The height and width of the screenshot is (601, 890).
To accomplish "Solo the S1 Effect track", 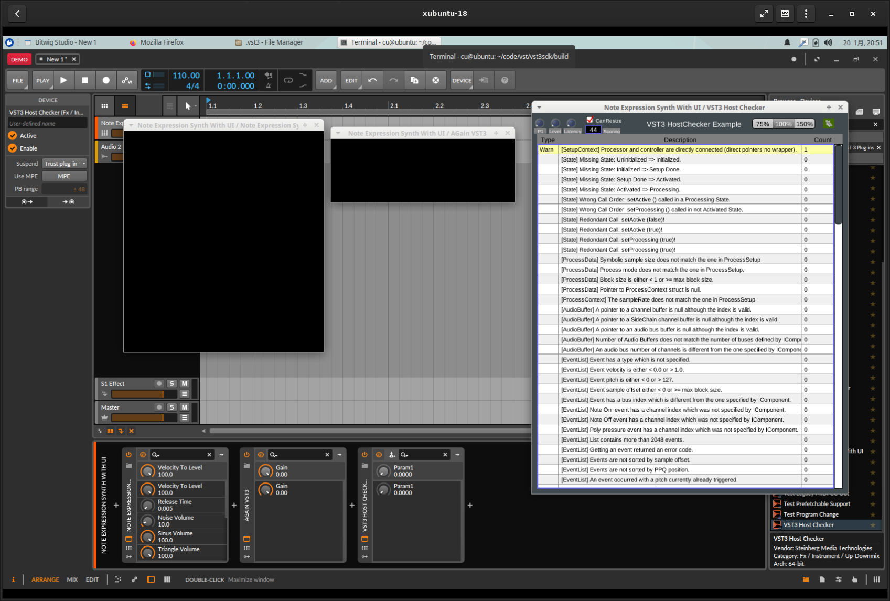I will click(x=172, y=383).
